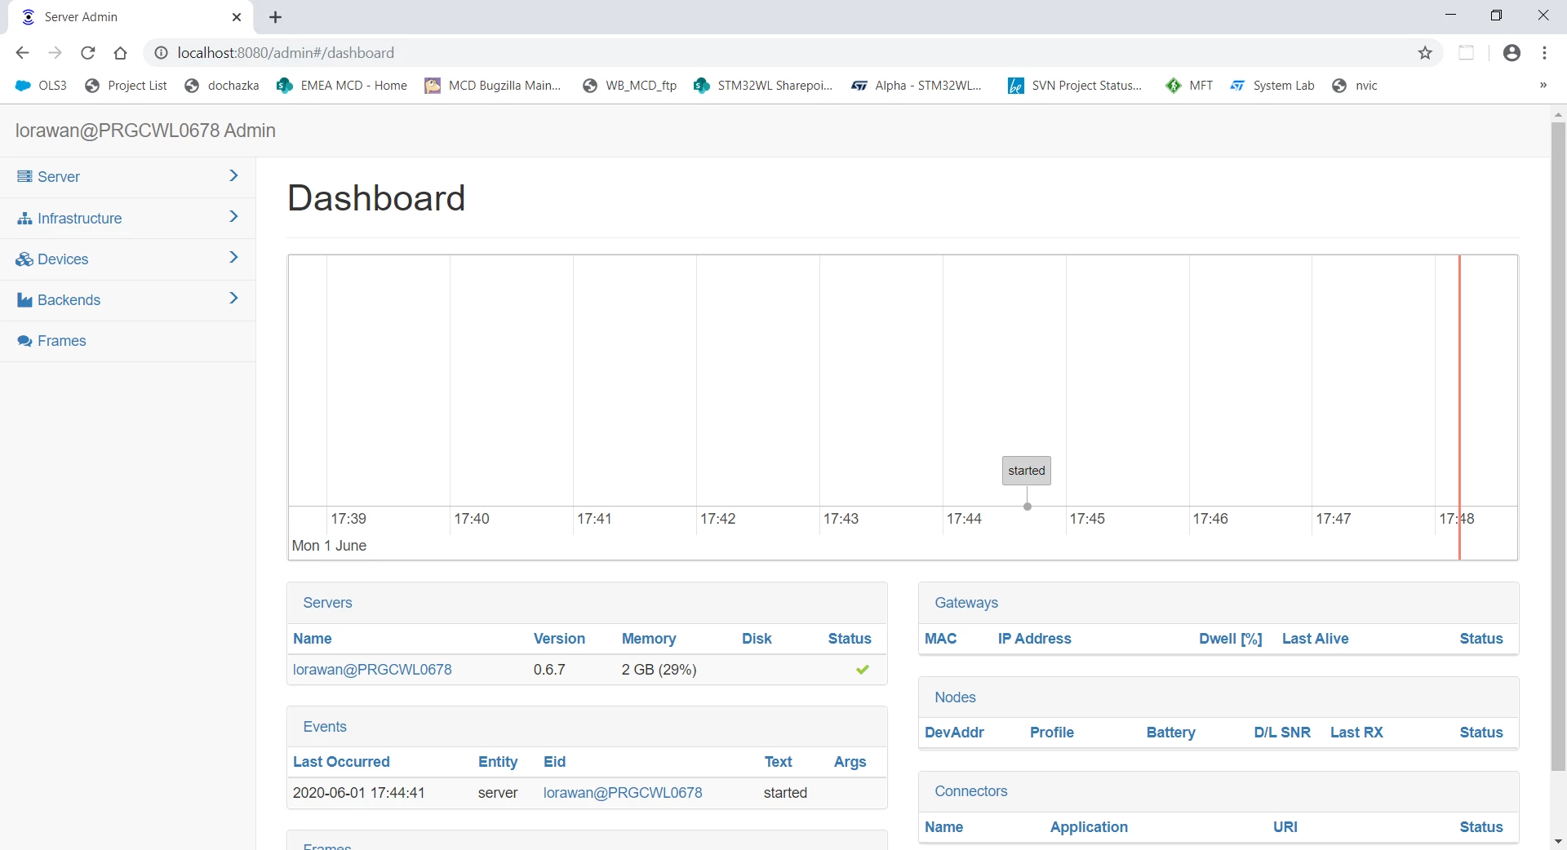This screenshot has height=850, width=1567.
Task: Open the SVN Project Status bookmark
Action: click(x=1075, y=86)
